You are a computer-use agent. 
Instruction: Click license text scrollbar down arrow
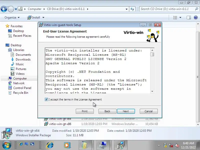[152, 91]
